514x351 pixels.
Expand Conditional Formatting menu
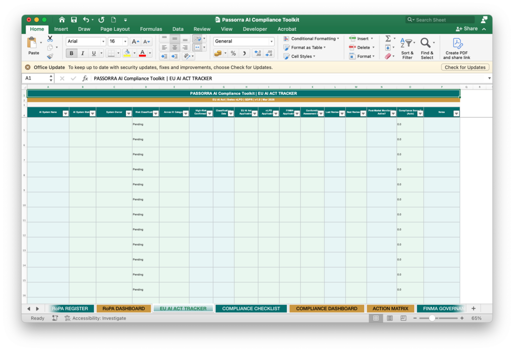click(311, 39)
